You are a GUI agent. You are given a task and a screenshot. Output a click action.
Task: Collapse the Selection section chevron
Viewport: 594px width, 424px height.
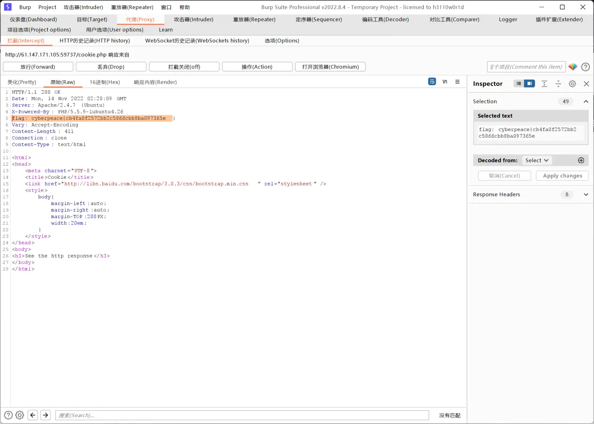pyautogui.click(x=585, y=102)
